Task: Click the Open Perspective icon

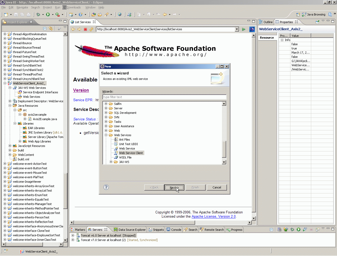Action: coord(298,14)
